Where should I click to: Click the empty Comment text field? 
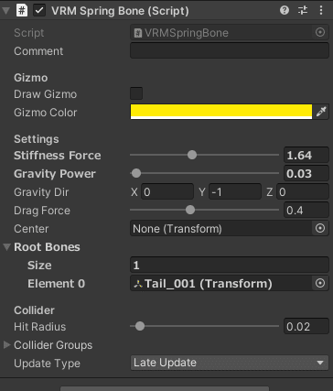click(230, 50)
